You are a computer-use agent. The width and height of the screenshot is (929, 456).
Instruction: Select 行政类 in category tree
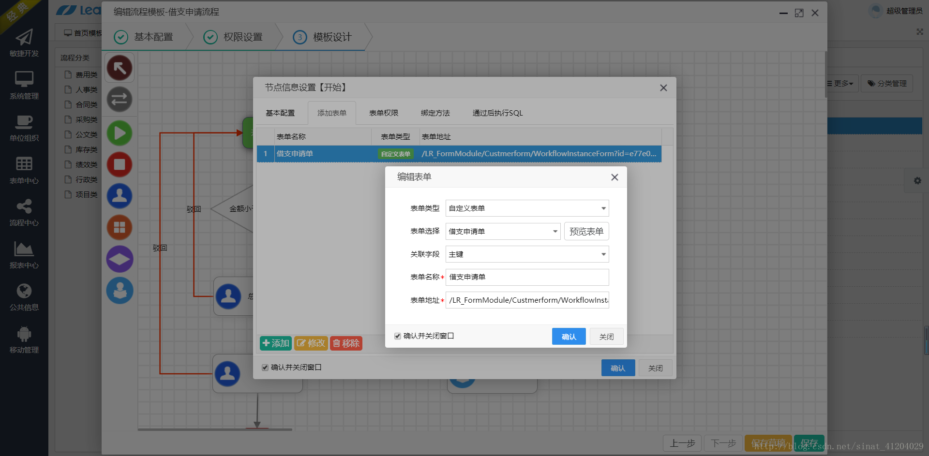pos(87,180)
